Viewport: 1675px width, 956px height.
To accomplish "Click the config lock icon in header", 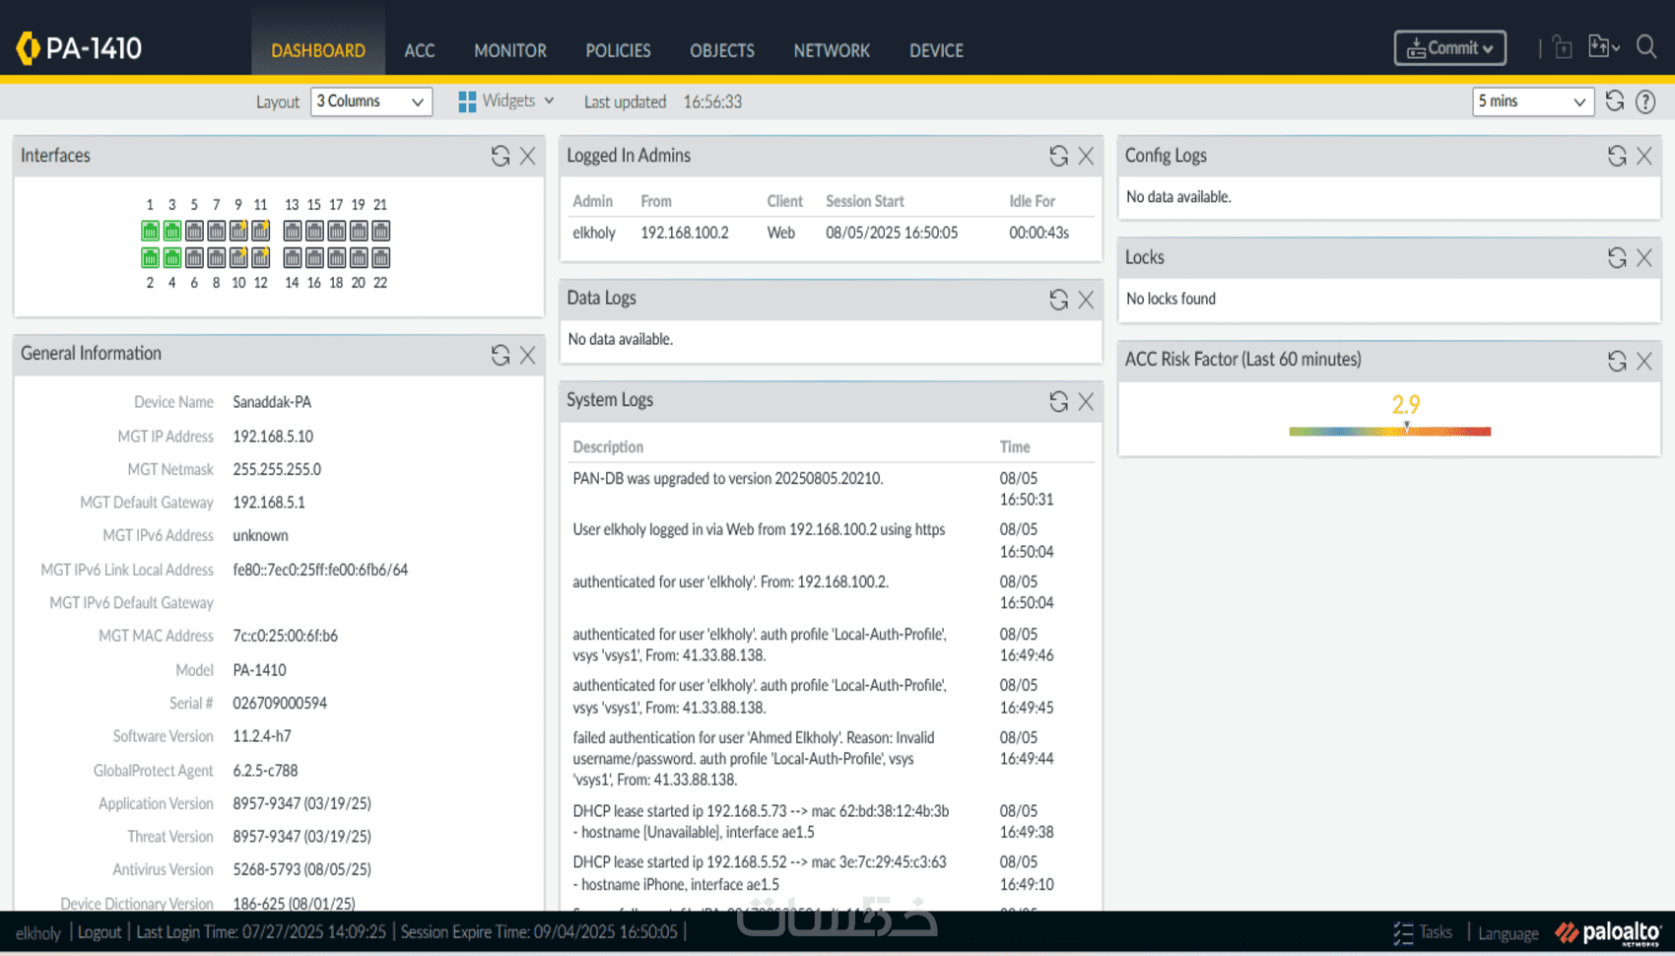I will pyautogui.click(x=1563, y=47).
